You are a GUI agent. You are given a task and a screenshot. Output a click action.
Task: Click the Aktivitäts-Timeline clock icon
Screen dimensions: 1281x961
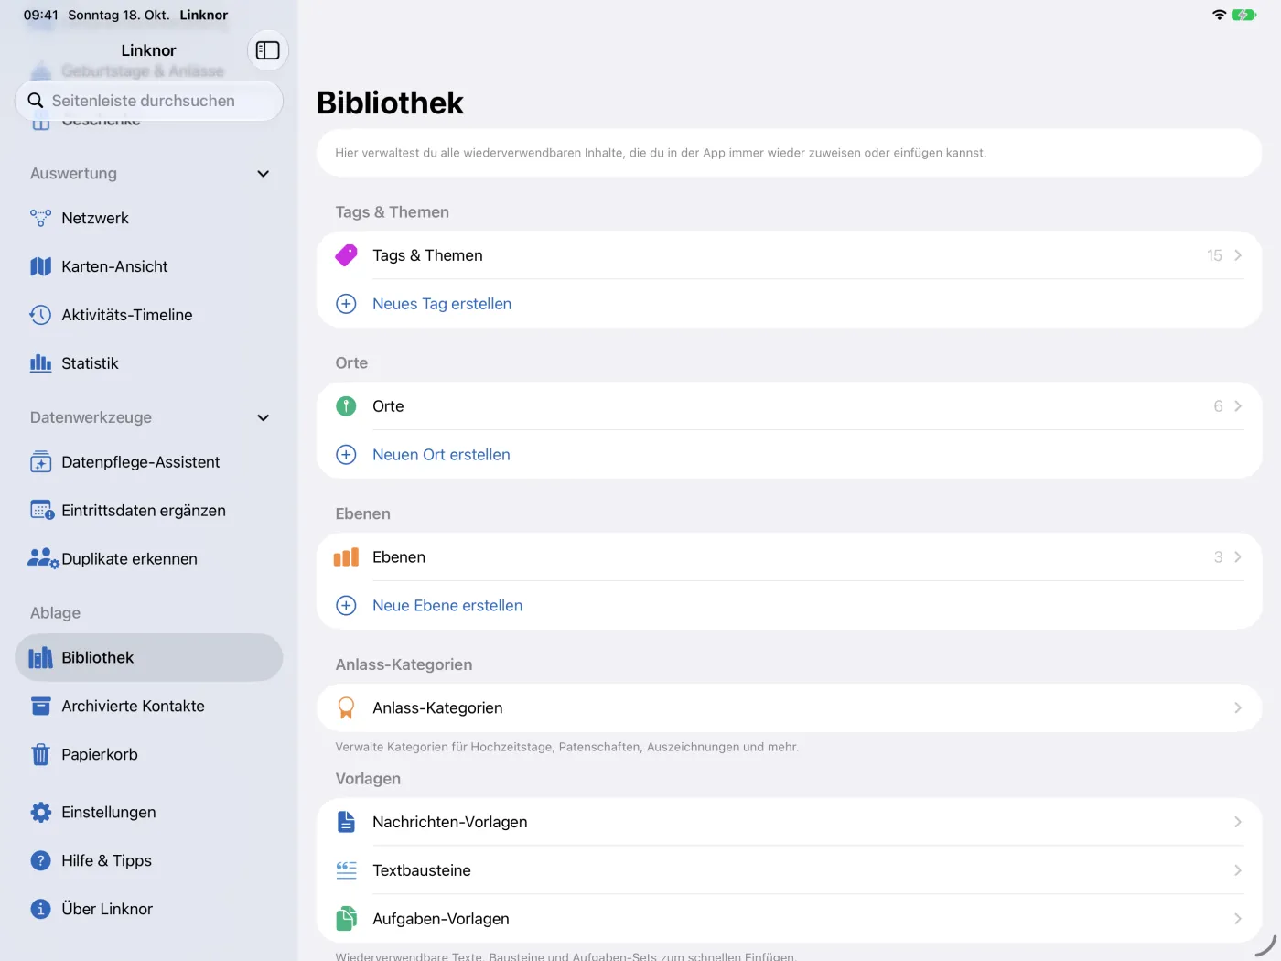40,315
